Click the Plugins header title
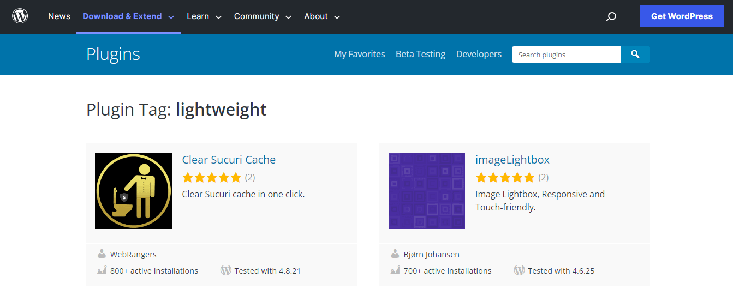This screenshot has width=733, height=302. click(113, 55)
